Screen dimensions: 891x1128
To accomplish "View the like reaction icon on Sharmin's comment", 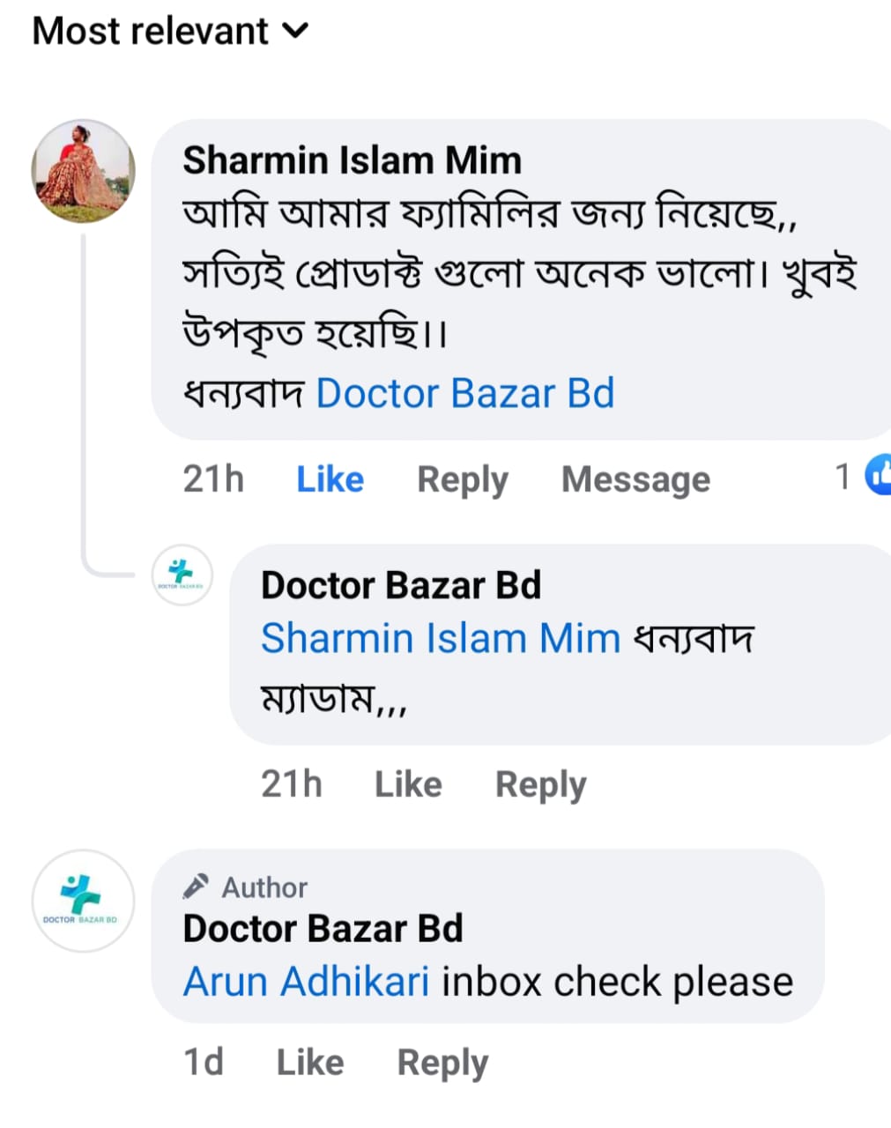I will point(878,476).
